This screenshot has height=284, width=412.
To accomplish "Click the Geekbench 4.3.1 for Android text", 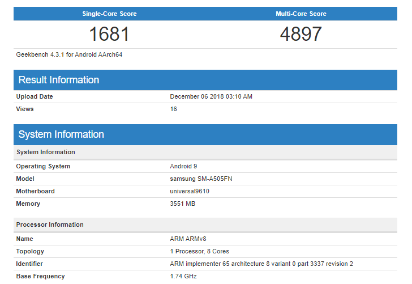I will 70,55.
